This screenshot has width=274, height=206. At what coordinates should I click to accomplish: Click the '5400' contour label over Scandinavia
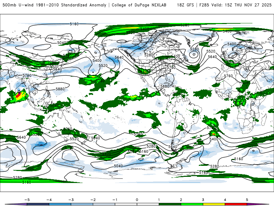pyautogui.click(x=232, y=44)
